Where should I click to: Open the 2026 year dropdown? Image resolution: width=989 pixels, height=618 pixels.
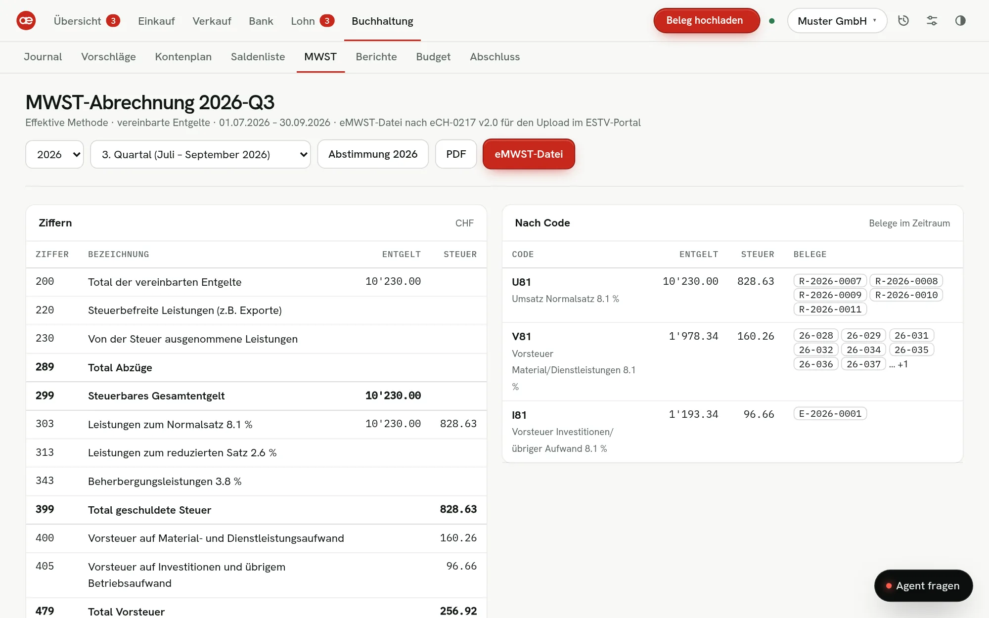pos(54,154)
